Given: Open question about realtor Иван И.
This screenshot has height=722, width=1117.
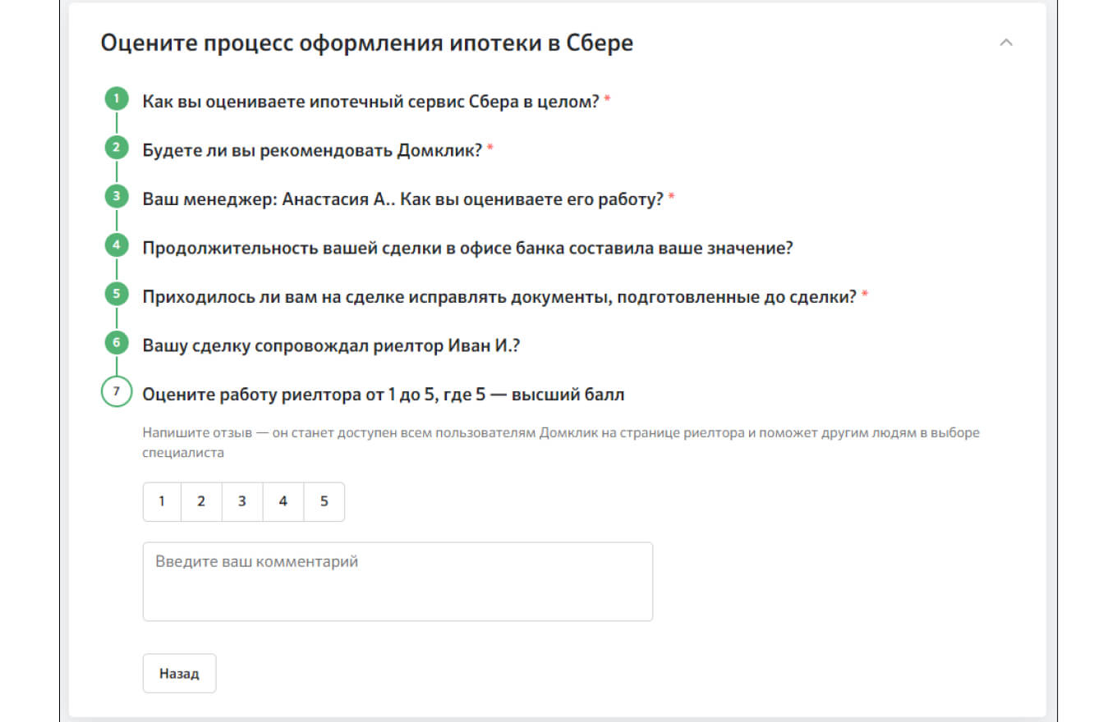Looking at the screenshot, I should [x=332, y=345].
